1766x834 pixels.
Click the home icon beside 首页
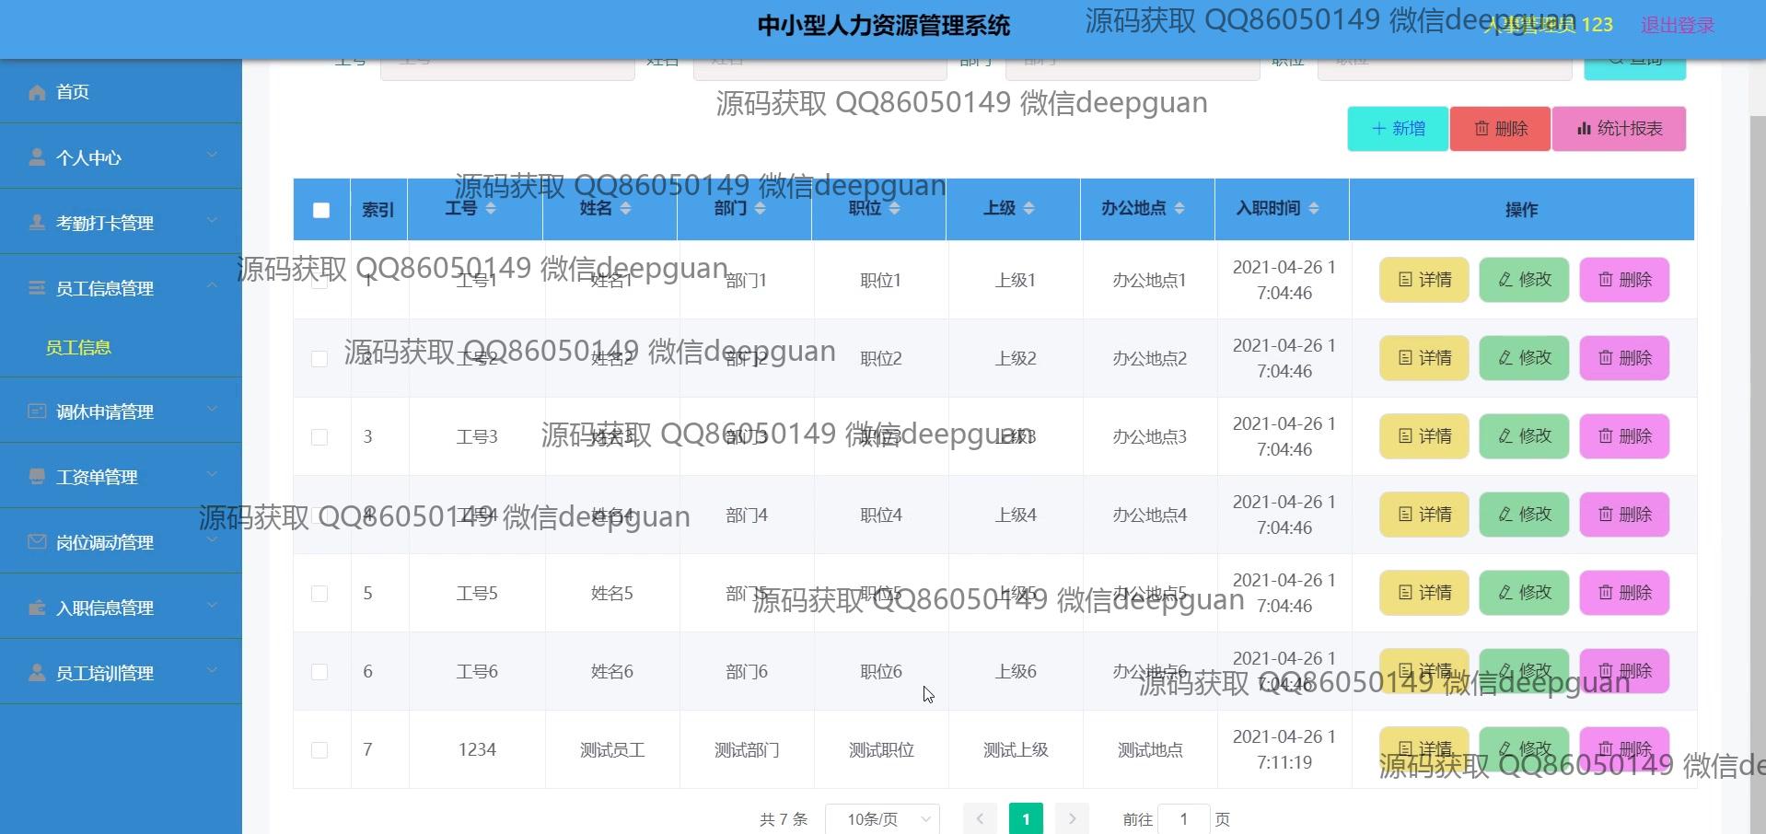coord(37,92)
